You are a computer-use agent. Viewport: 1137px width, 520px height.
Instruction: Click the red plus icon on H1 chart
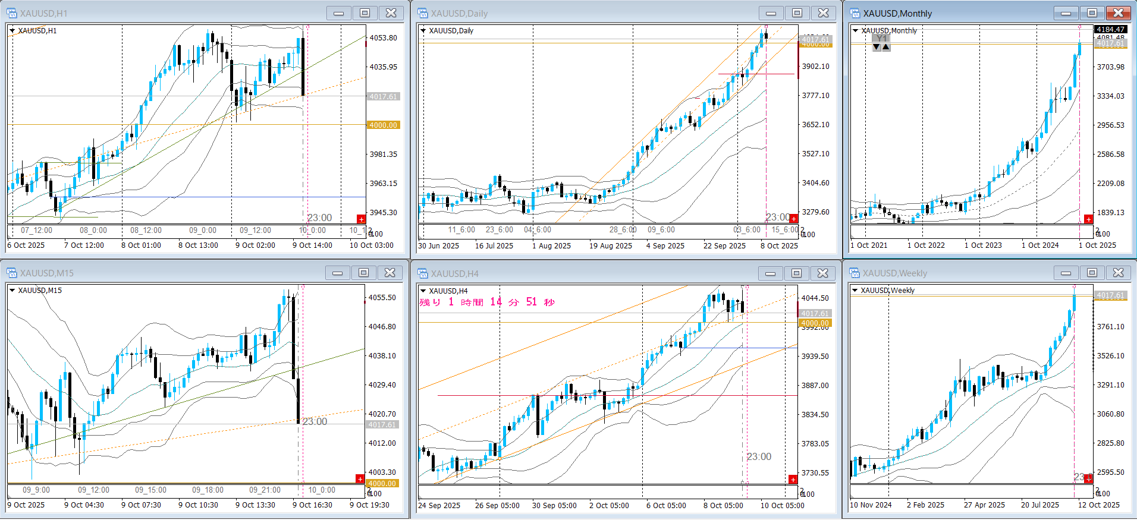click(361, 219)
